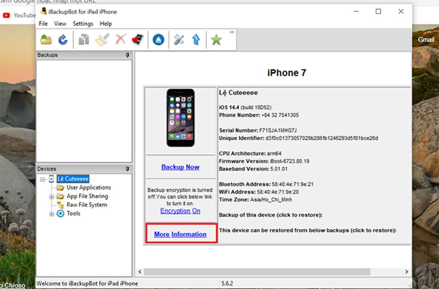Click the Backup Now link
This screenshot has width=439, height=289.
(181, 167)
